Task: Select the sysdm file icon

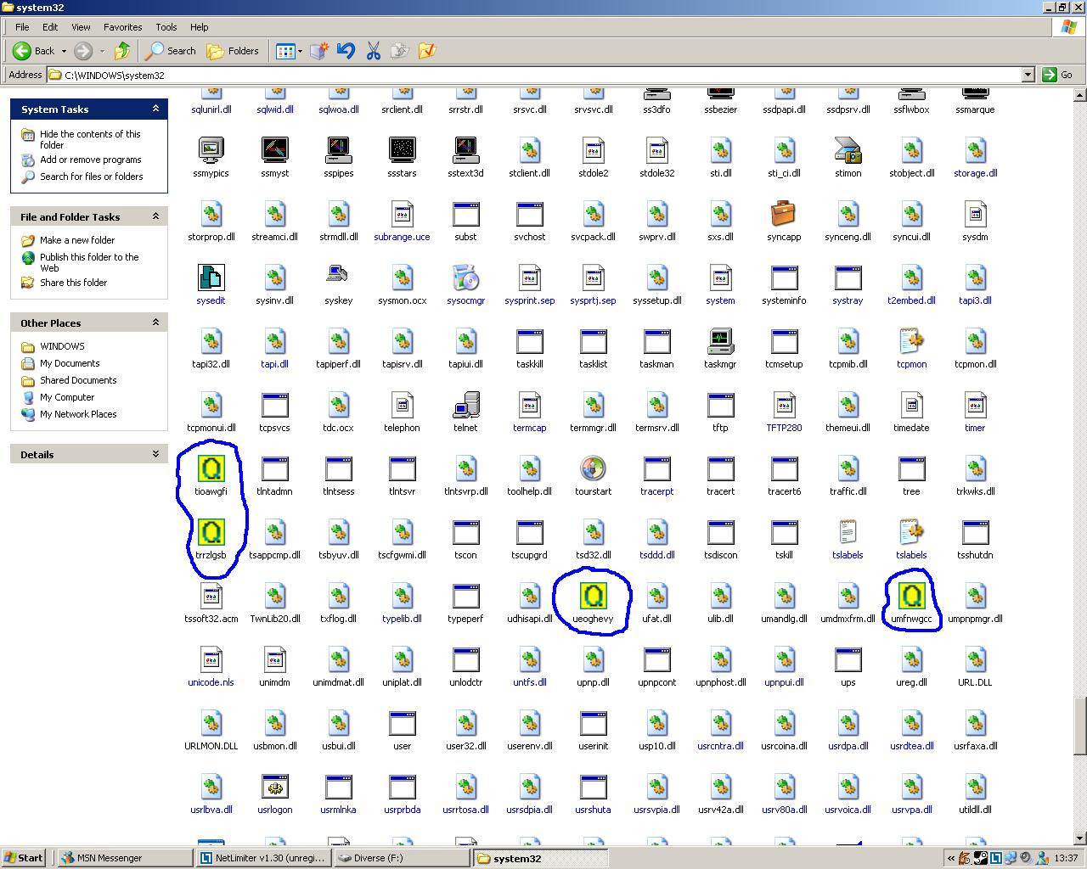Action: click(975, 214)
